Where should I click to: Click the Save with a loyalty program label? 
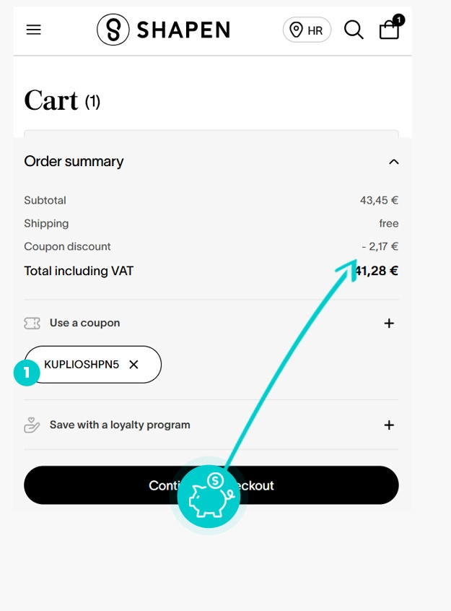[120, 425]
